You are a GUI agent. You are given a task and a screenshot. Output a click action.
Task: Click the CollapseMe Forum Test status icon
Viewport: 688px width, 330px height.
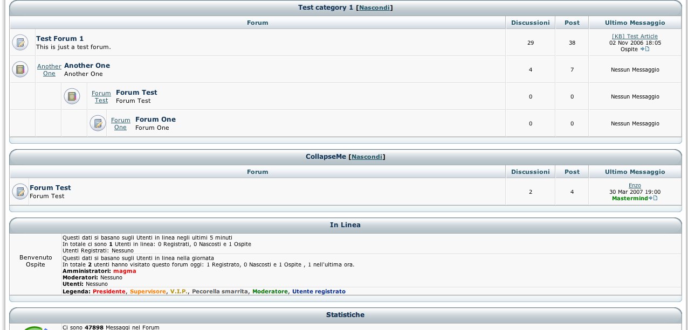tap(20, 192)
